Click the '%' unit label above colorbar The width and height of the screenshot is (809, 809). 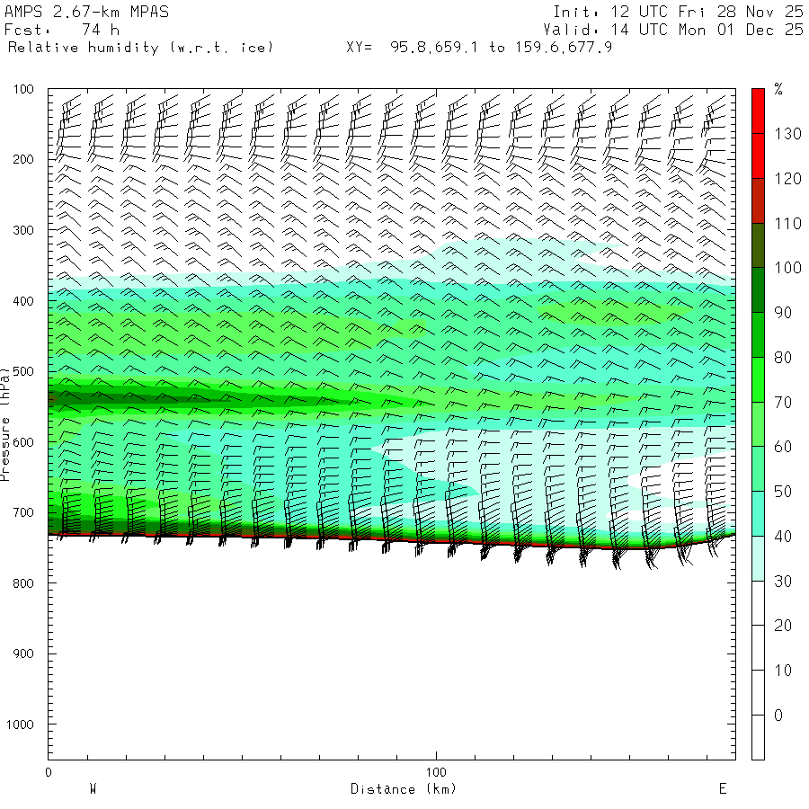coord(778,89)
